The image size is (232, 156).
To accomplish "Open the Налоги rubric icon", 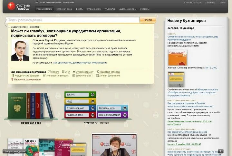I will [49, 72].
